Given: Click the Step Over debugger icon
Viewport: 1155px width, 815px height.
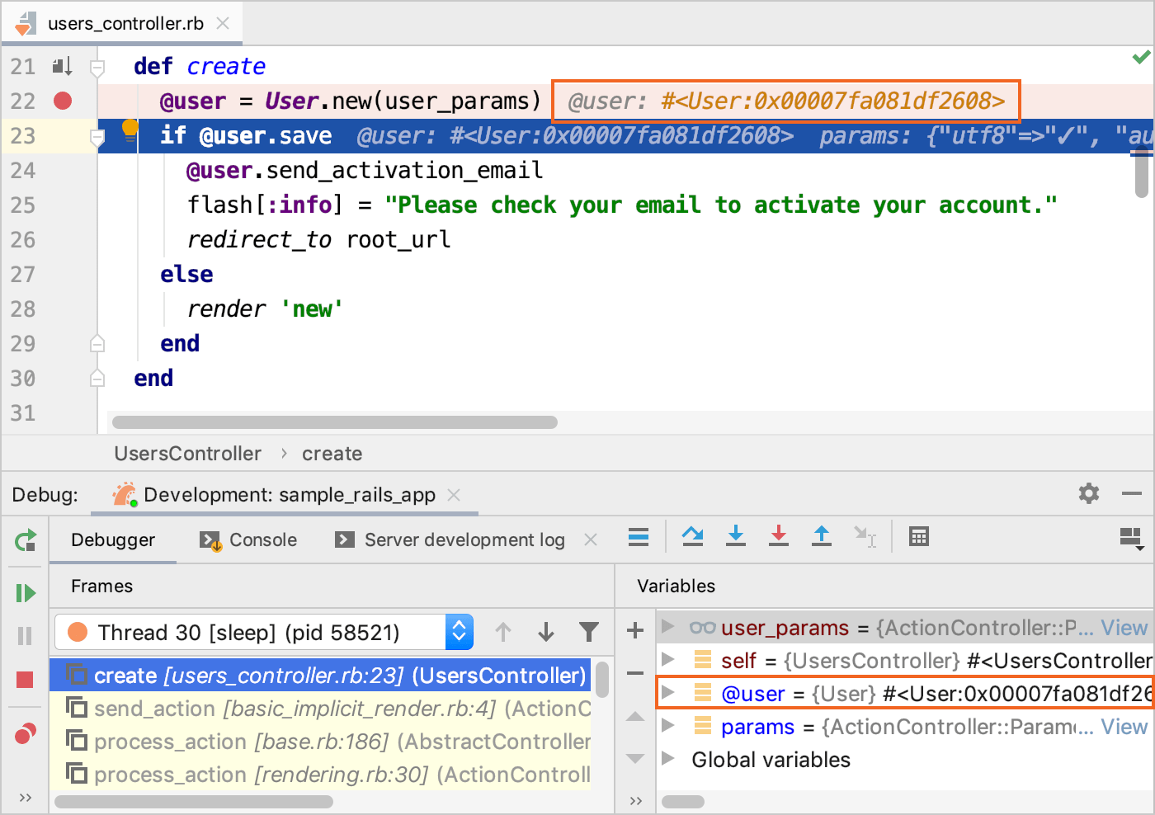Looking at the screenshot, I should (x=693, y=537).
